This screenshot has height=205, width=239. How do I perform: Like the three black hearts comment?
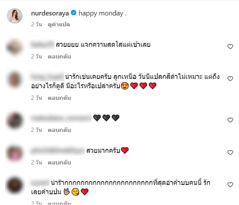click(x=230, y=120)
